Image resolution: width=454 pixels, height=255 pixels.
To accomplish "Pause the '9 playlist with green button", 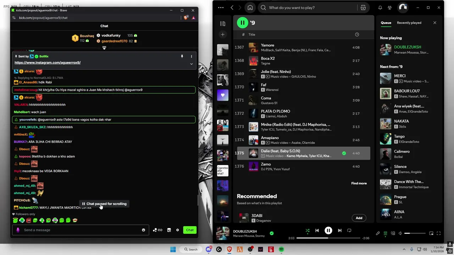I will coord(243,23).
